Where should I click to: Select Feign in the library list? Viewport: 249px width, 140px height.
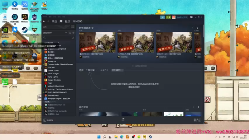pyautogui.click(x=50, y=83)
